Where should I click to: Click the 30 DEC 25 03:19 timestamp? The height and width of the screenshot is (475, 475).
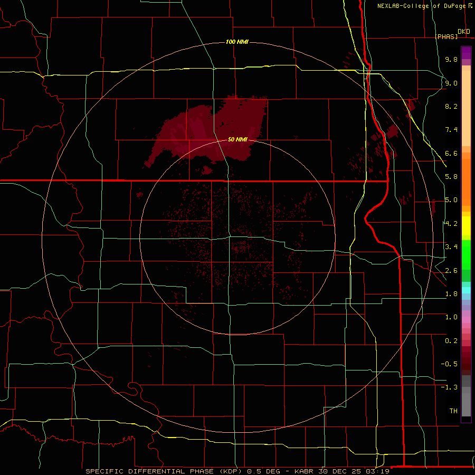coord(354,471)
